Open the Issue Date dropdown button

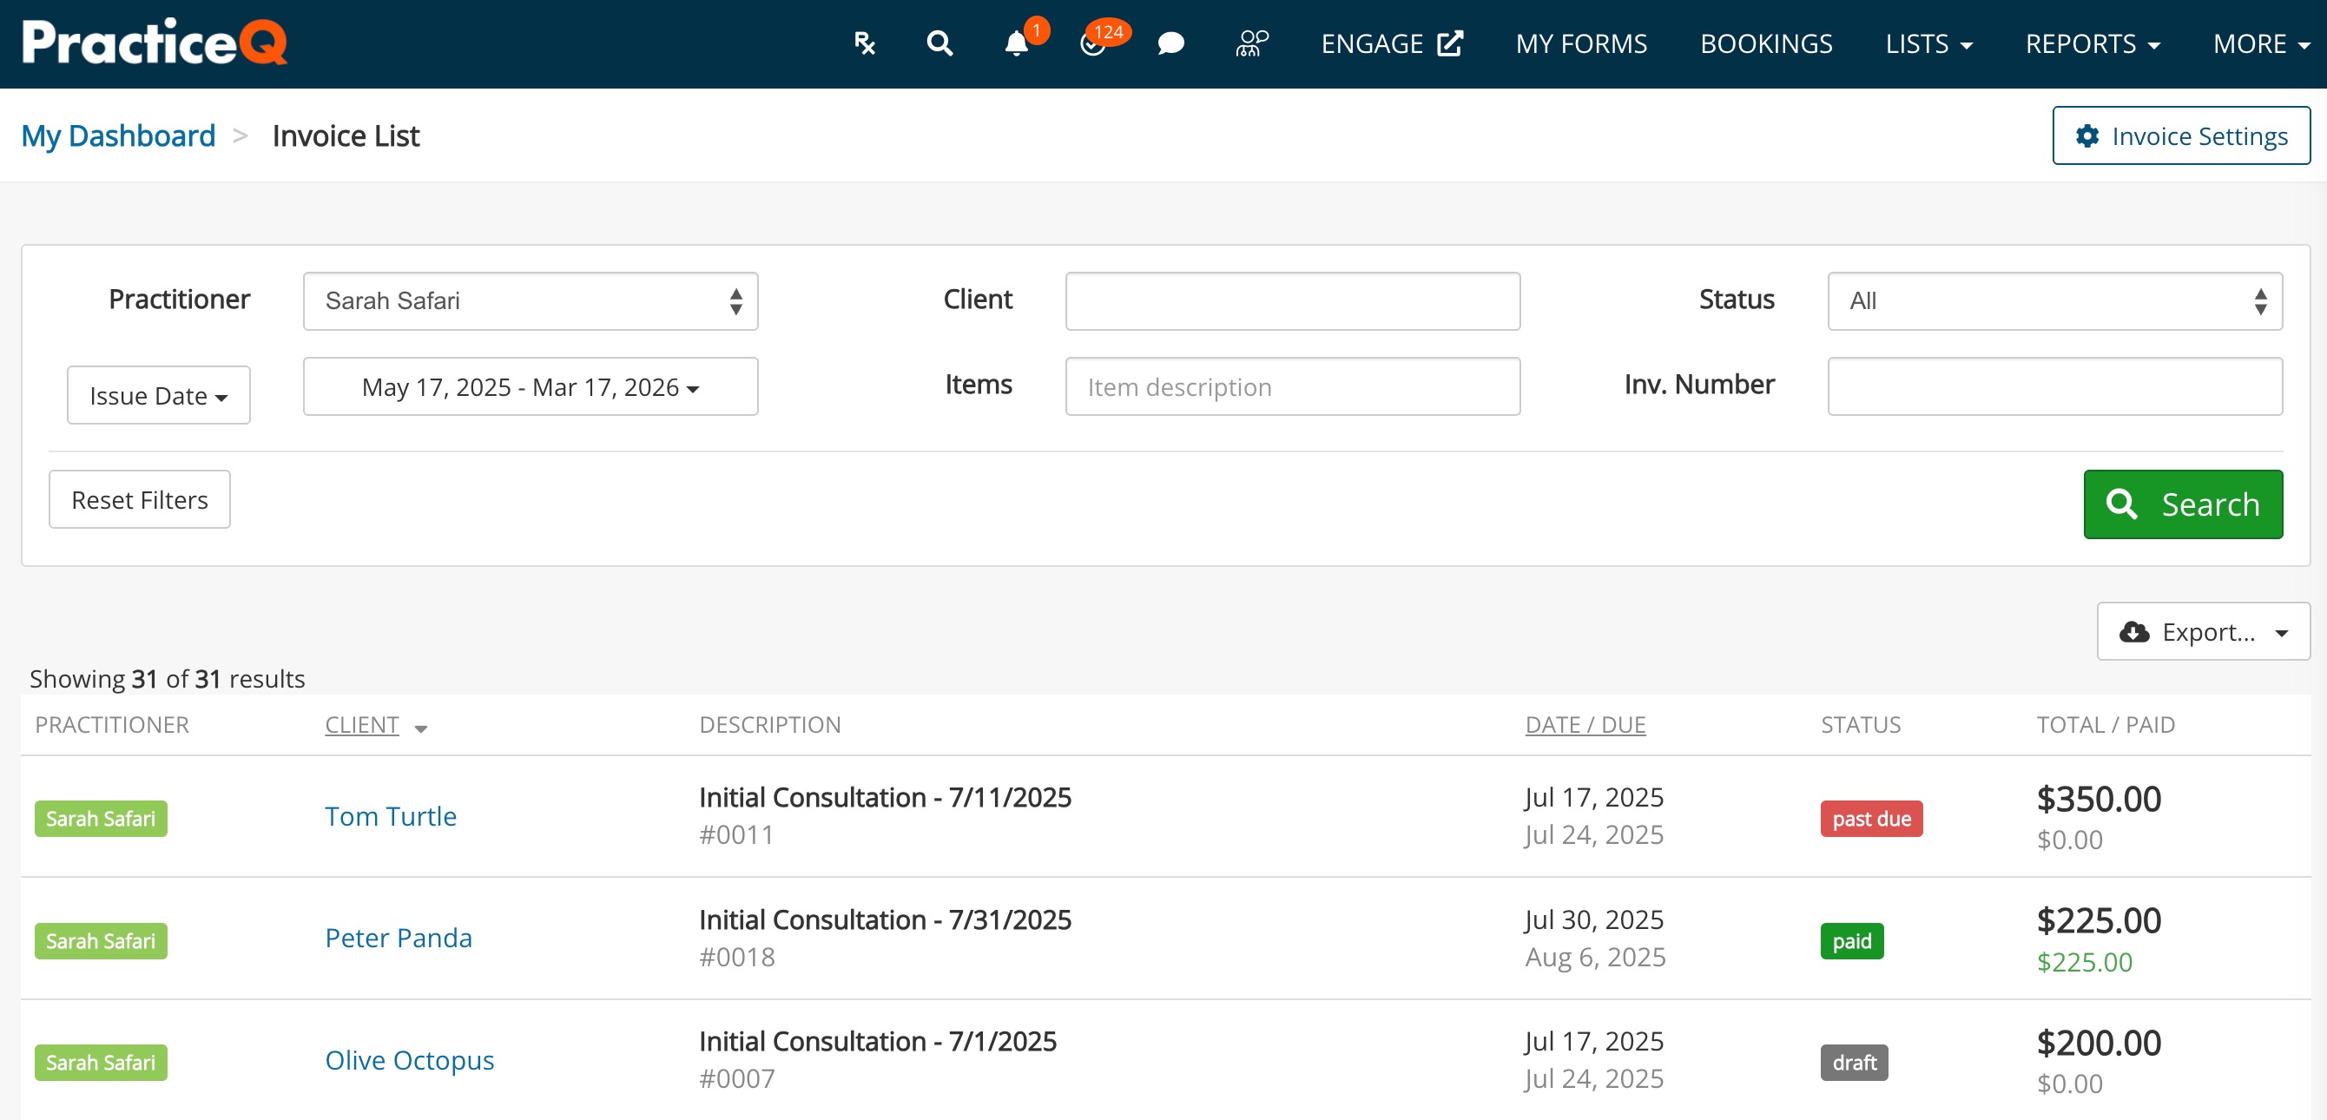(x=158, y=395)
